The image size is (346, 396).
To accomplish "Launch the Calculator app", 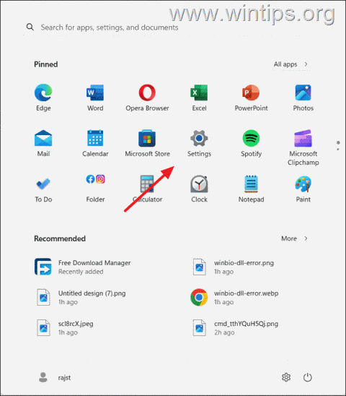I will click(148, 189).
